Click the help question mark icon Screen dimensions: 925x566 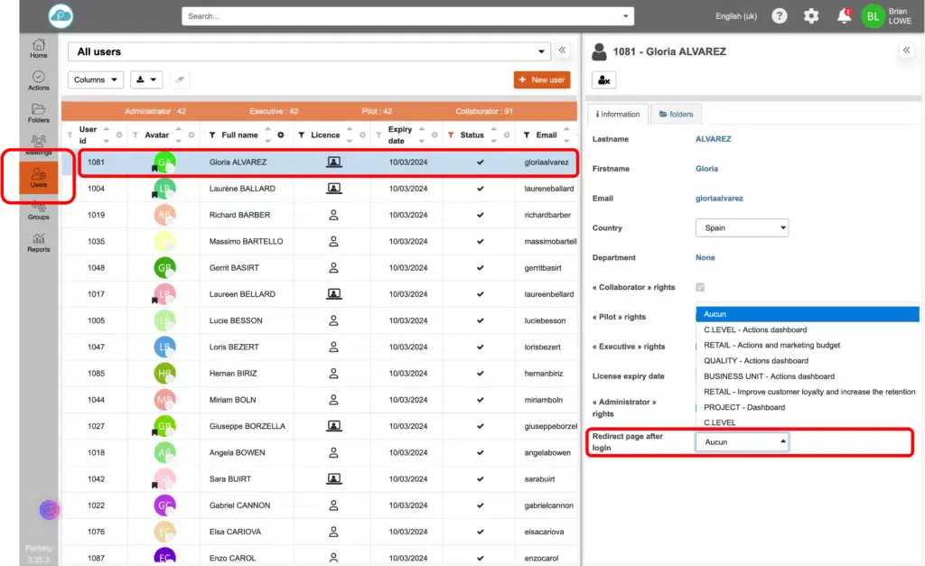[780, 16]
